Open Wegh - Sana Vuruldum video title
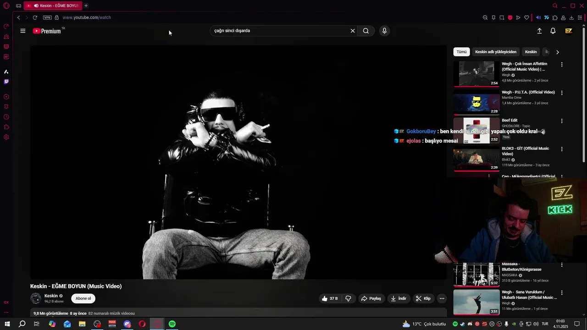This screenshot has width=587, height=330. pos(529,295)
